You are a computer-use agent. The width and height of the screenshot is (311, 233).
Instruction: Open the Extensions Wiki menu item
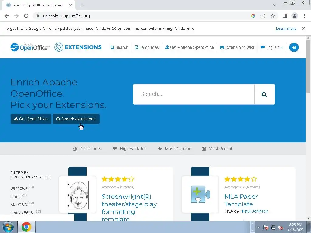point(237,47)
